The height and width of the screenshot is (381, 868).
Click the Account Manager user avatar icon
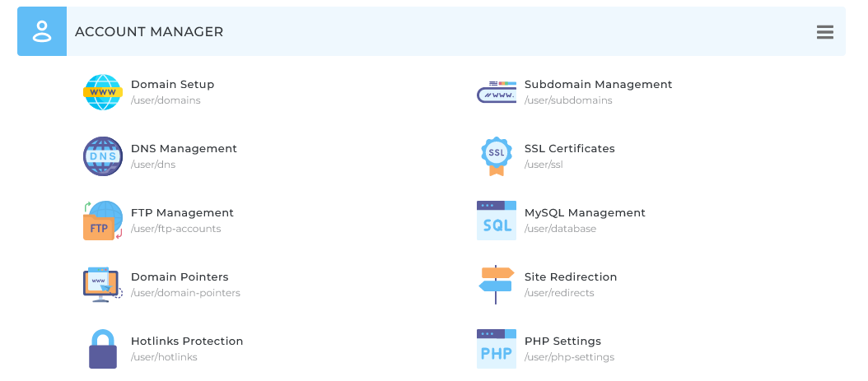(x=42, y=31)
